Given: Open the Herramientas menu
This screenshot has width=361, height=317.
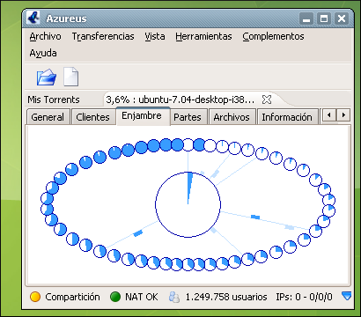Looking at the screenshot, I should (x=203, y=36).
